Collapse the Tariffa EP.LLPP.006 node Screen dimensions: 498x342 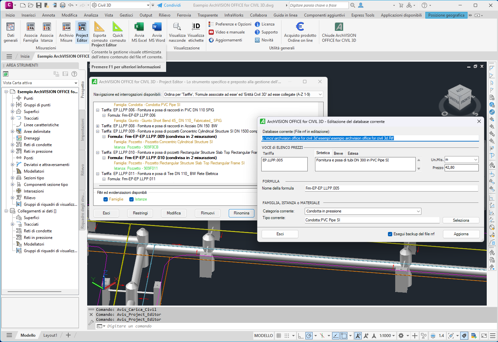point(97,110)
